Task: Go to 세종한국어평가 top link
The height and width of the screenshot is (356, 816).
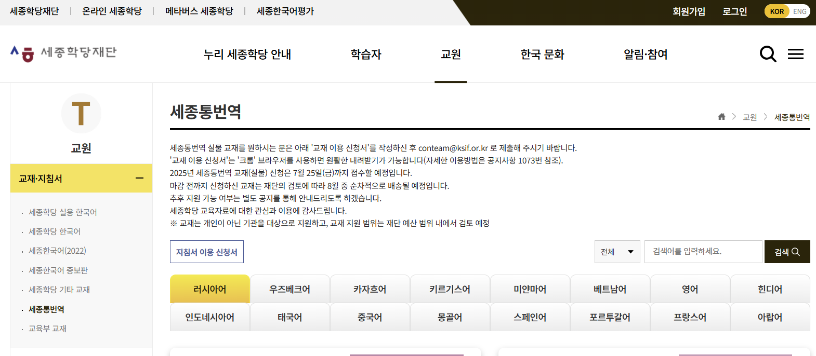Action: (285, 11)
